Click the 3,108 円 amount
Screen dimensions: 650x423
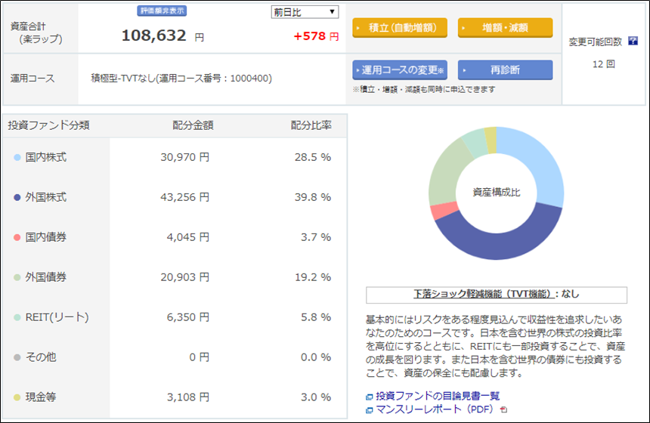click(x=187, y=397)
